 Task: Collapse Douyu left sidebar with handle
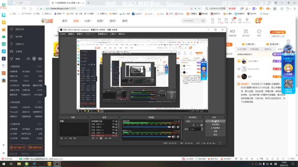pos(45,91)
